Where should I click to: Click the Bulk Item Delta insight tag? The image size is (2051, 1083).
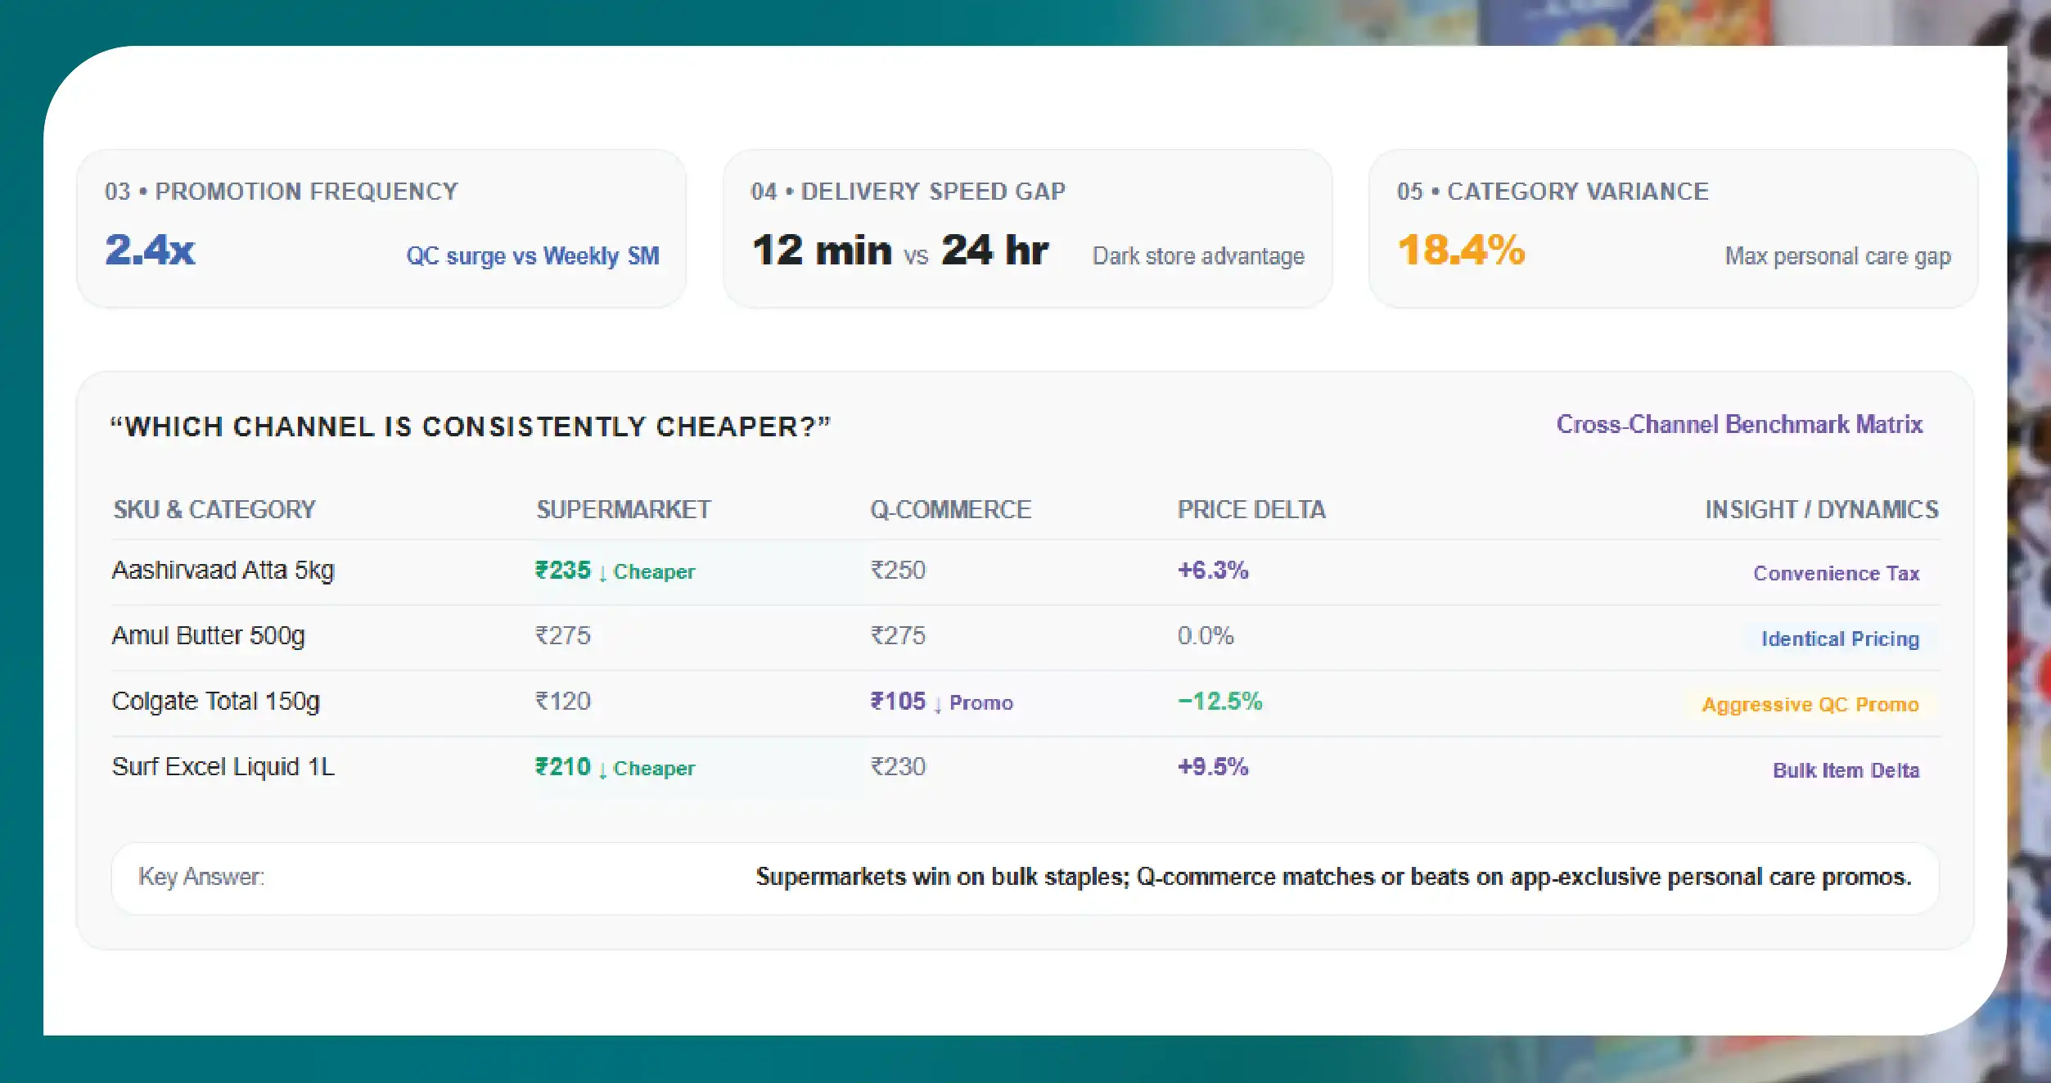(x=1846, y=770)
